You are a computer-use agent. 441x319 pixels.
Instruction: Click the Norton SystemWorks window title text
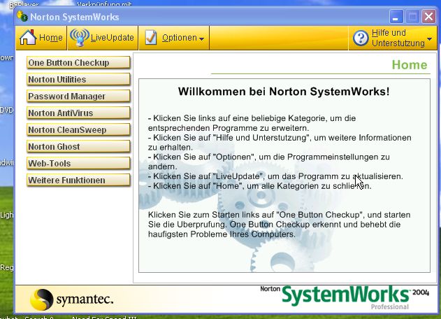[75, 17]
